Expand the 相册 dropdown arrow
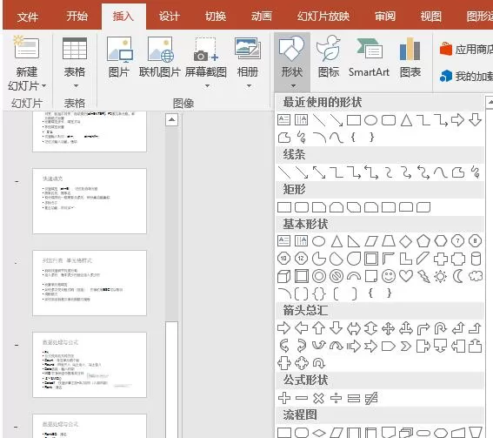Viewport: 493px width, 438px height. pyautogui.click(x=249, y=85)
